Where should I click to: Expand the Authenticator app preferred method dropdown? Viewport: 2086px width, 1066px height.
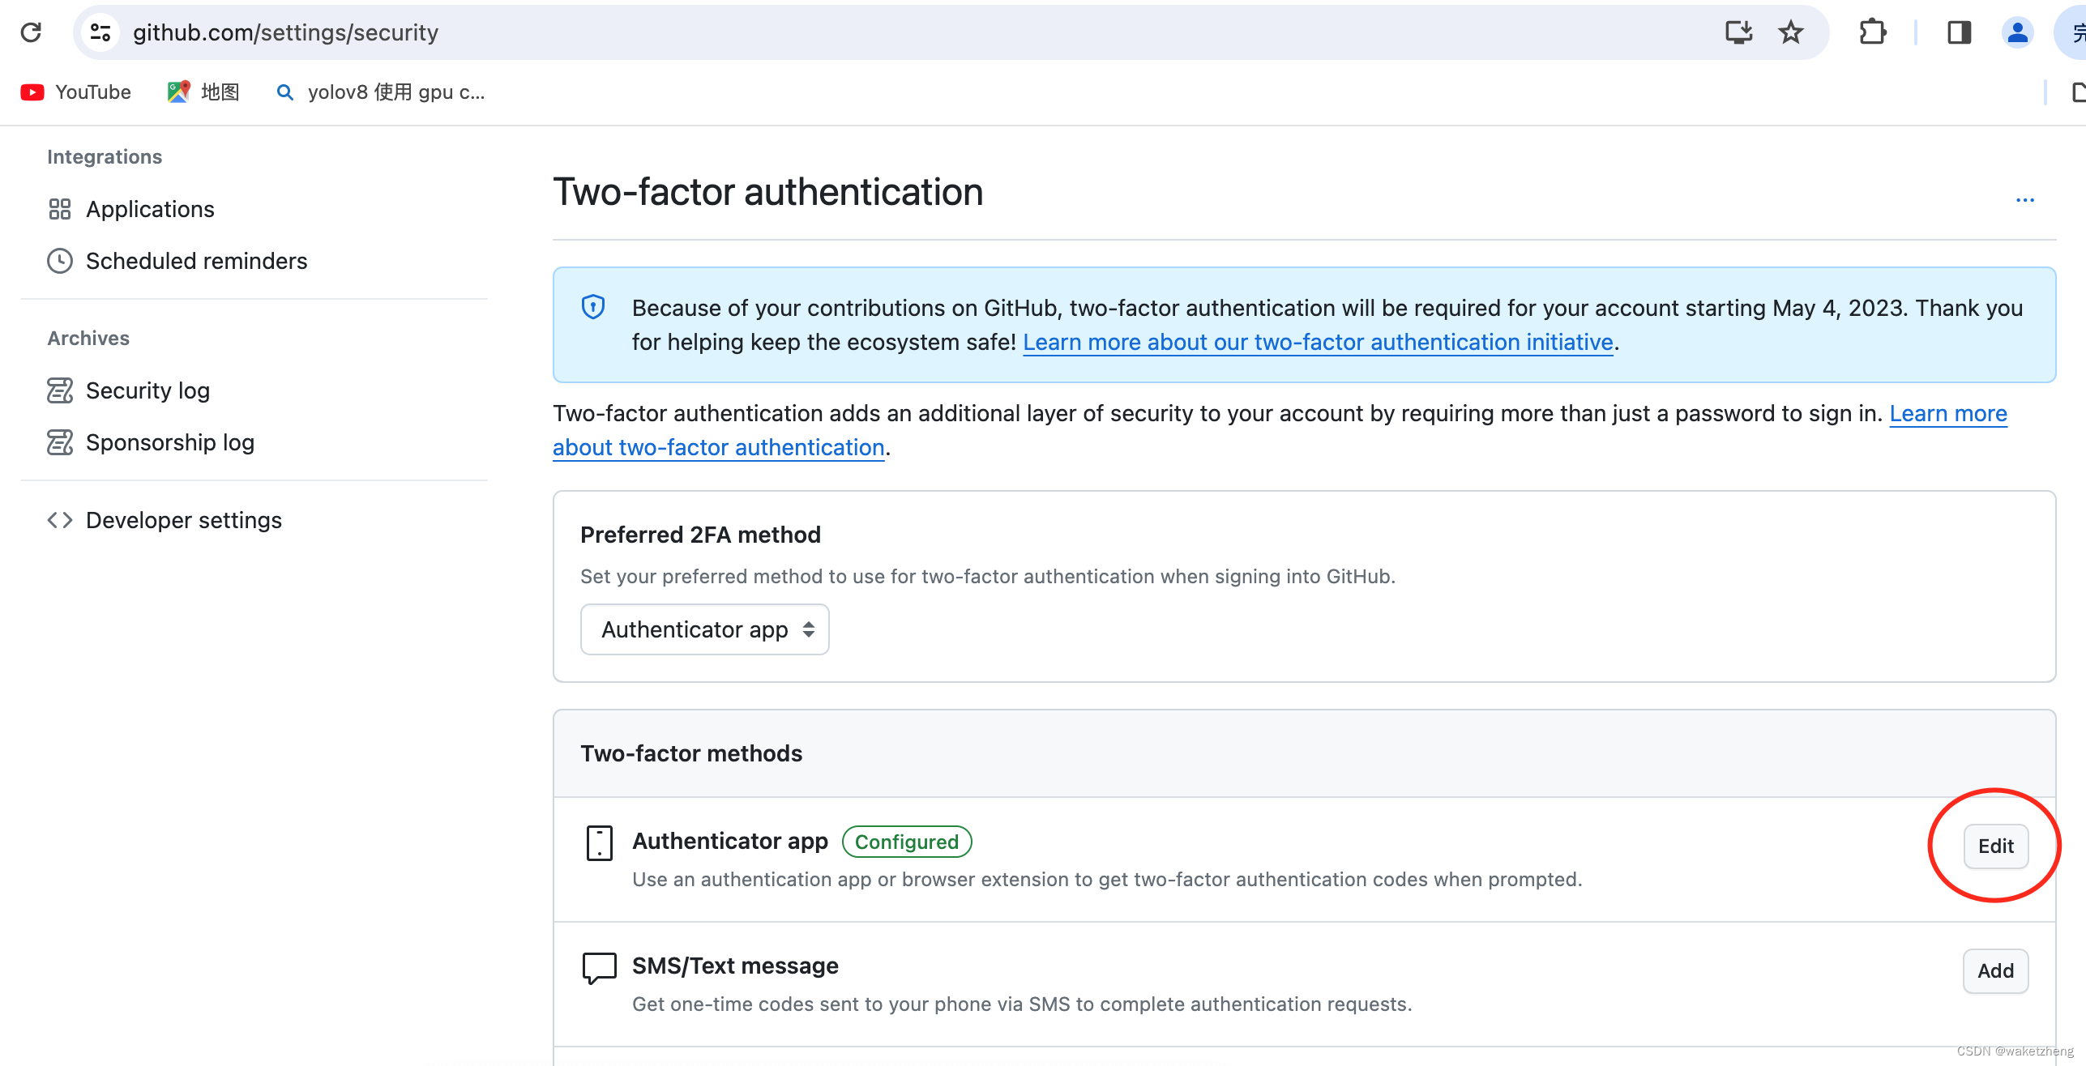[704, 629]
